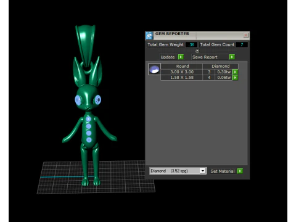Click the Total Gem Count label

(217, 44)
